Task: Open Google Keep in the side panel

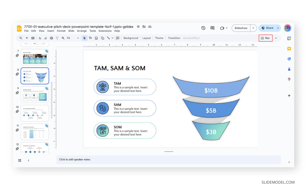Action: (289, 49)
